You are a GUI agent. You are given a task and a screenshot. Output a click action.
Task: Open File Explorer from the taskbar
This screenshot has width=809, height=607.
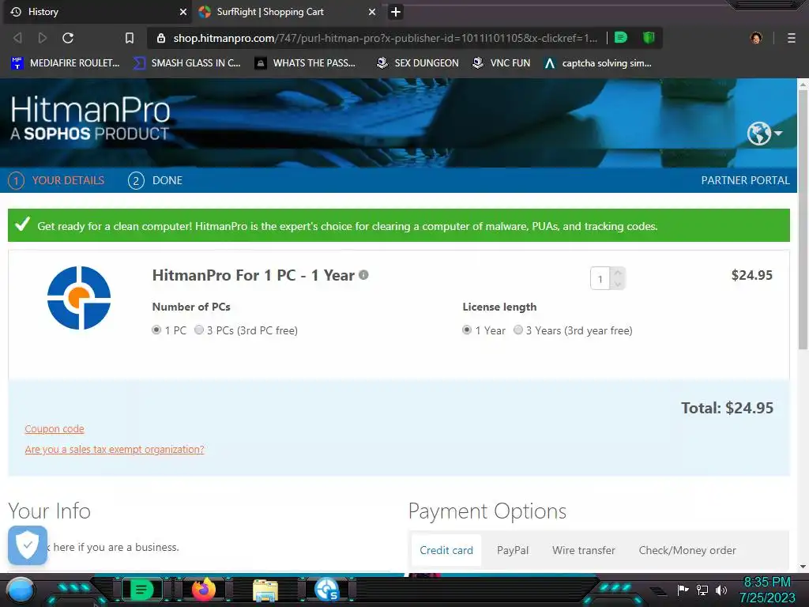pyautogui.click(x=265, y=590)
